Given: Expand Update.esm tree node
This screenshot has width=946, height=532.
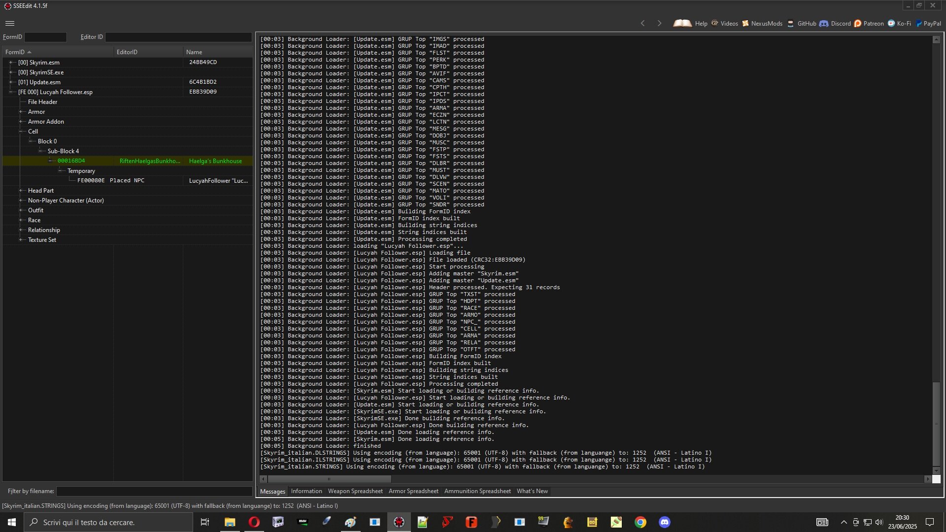Looking at the screenshot, I should [x=10, y=82].
